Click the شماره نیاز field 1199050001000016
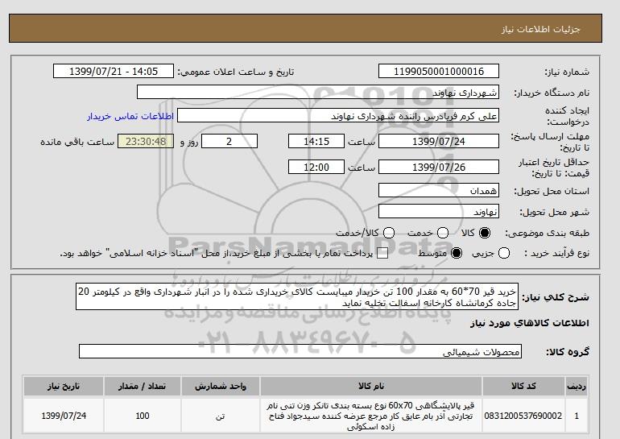The width and height of the screenshot is (620, 439). click(439, 71)
